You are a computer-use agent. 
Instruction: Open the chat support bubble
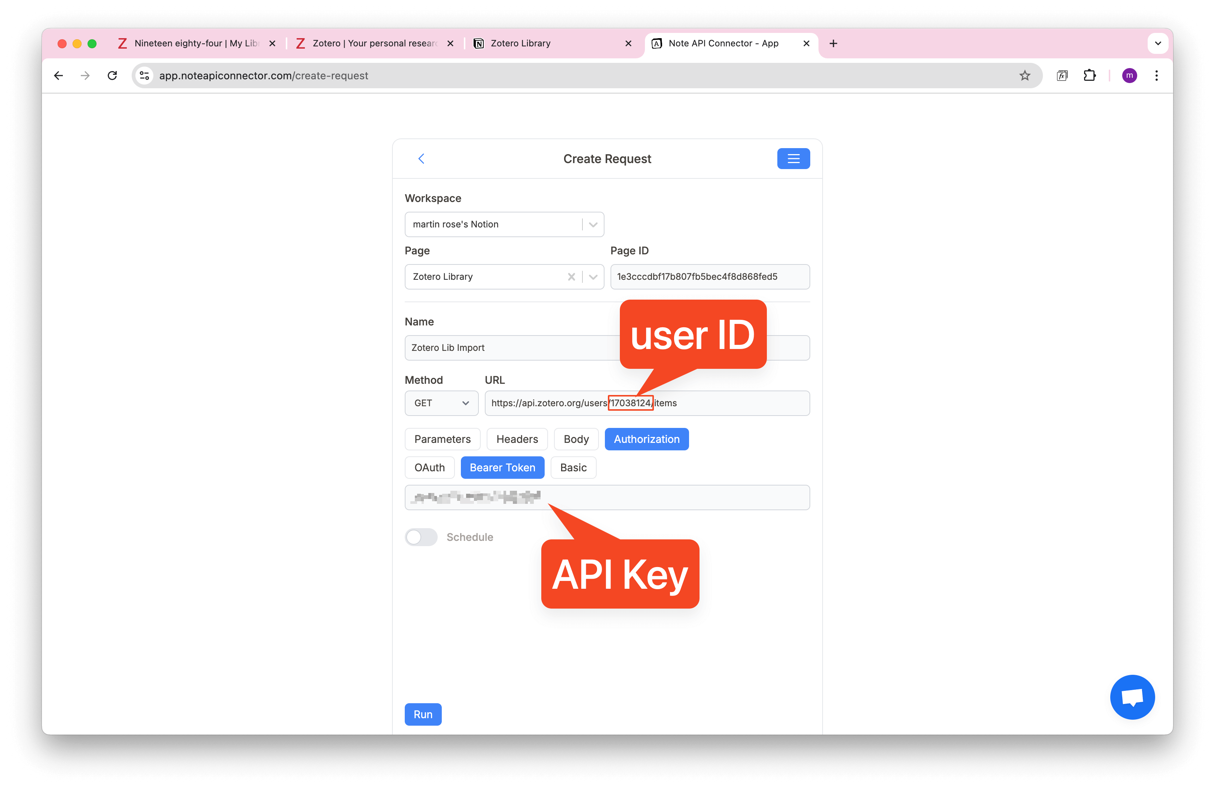point(1132,697)
